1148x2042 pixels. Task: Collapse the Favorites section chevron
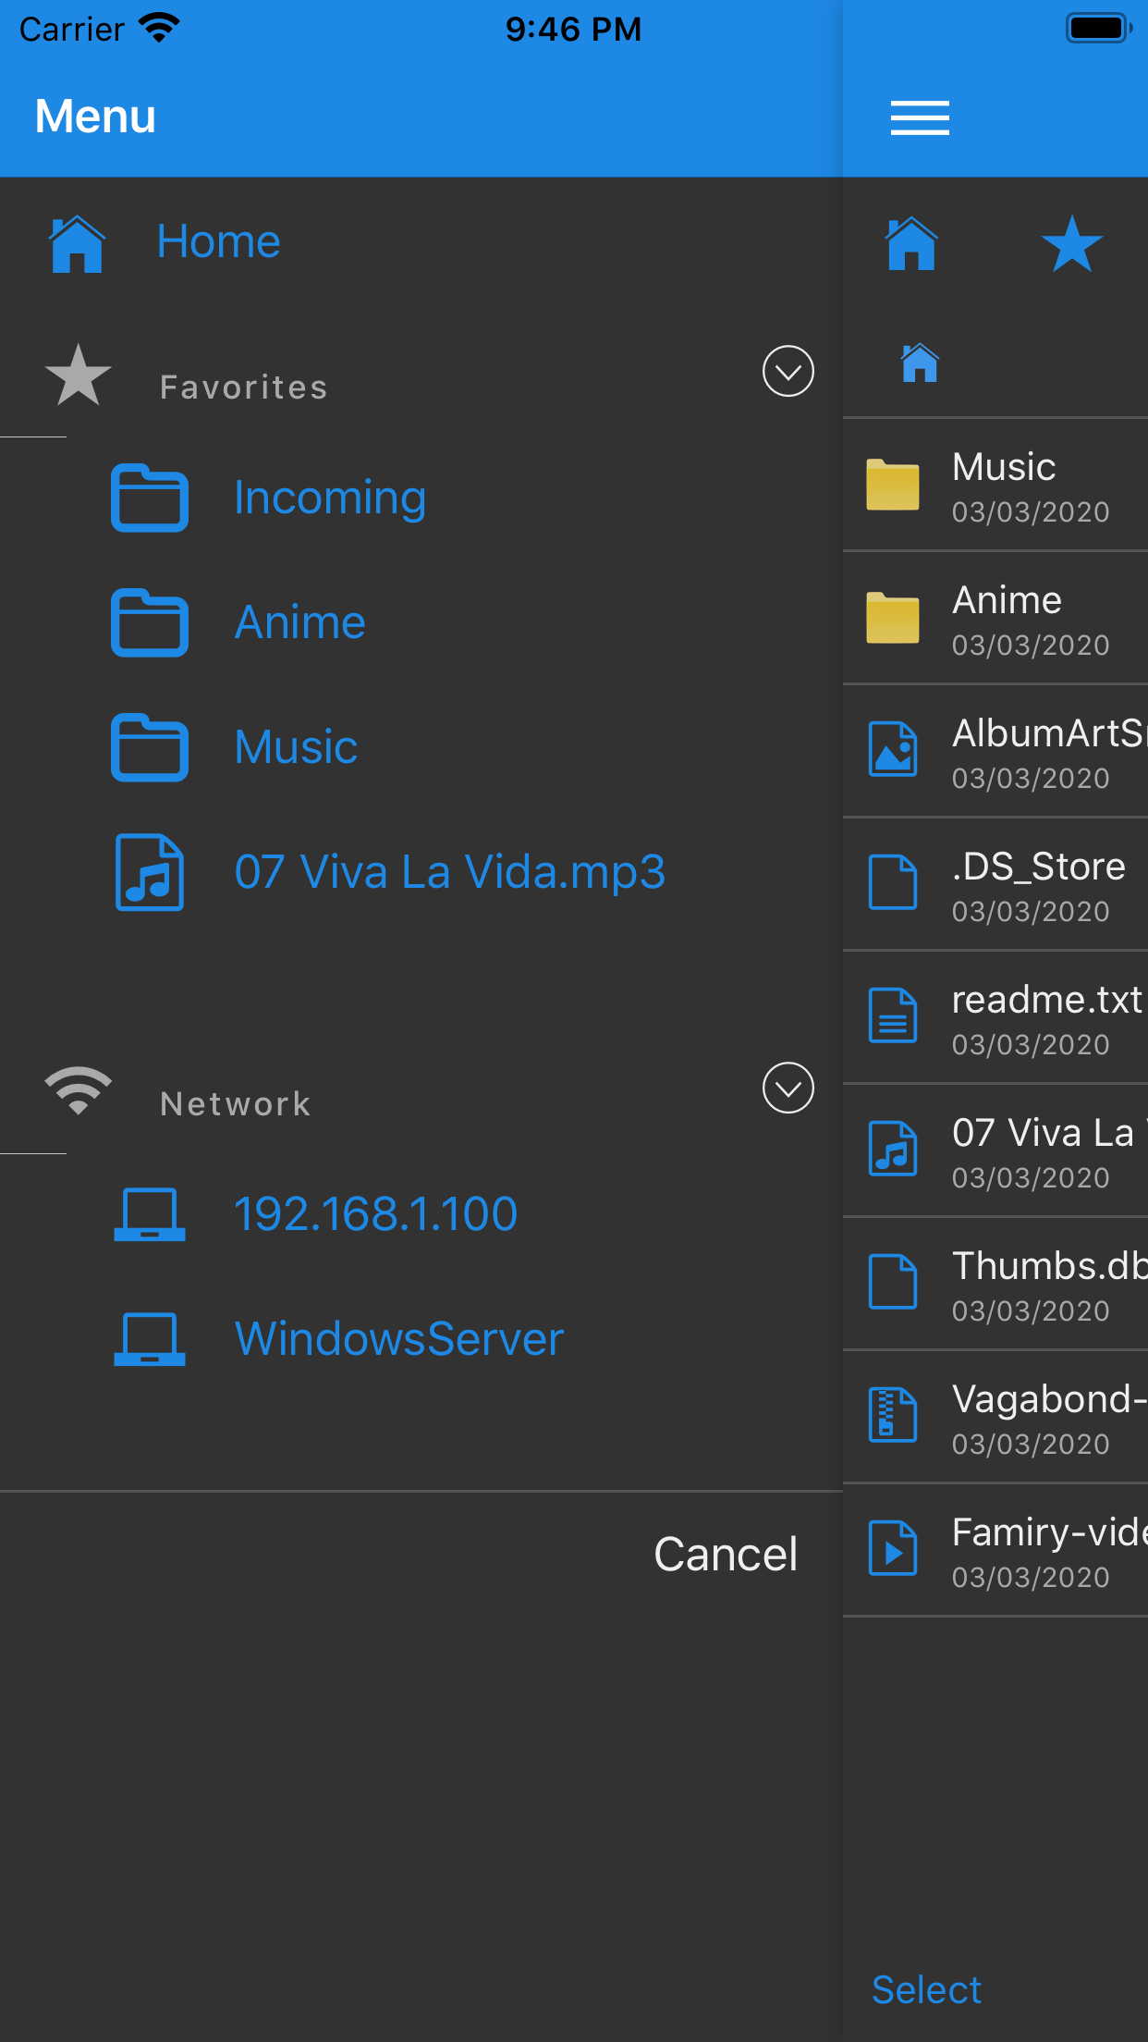(788, 372)
